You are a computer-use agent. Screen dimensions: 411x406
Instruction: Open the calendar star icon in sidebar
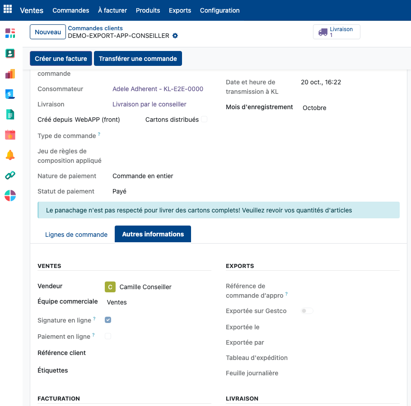tap(10, 134)
